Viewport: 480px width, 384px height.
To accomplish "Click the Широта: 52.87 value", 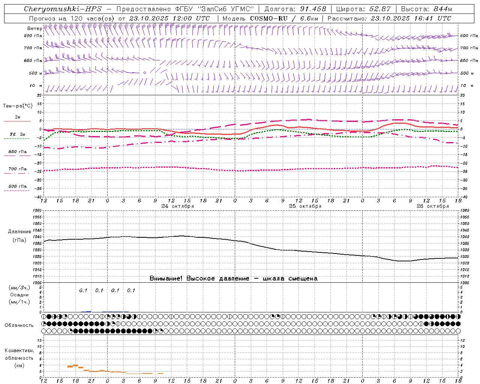I will click(363, 9).
